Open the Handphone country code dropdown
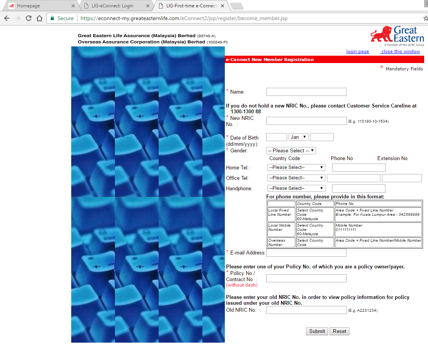This screenshot has width=428, height=350. [x=296, y=188]
